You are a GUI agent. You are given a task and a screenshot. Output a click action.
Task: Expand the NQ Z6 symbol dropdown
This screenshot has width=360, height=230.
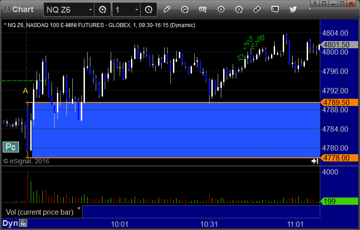(90, 9)
